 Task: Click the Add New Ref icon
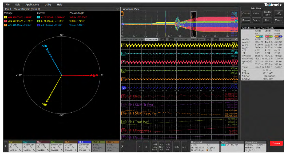pos(161,146)
